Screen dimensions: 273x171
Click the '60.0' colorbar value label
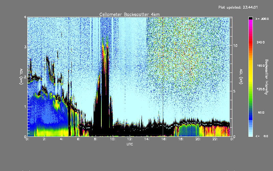coord(261,113)
